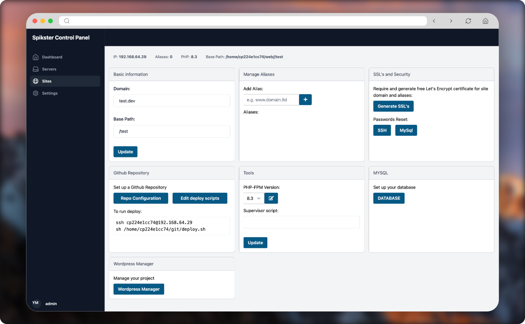This screenshot has height=324, width=525.
Task: Add alias with the plus button
Action: coord(305,100)
